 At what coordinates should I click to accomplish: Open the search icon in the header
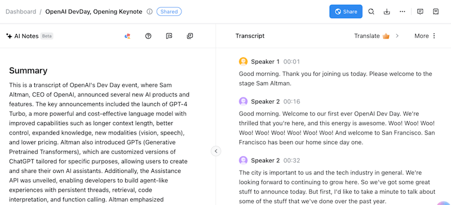point(372,11)
